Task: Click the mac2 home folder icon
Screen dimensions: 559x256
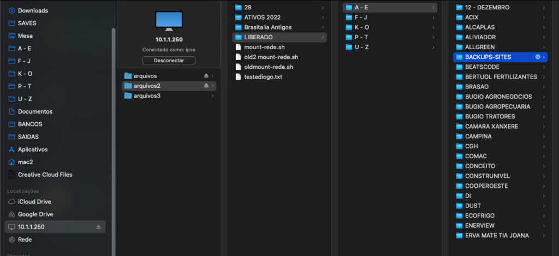Action: pyautogui.click(x=12, y=162)
